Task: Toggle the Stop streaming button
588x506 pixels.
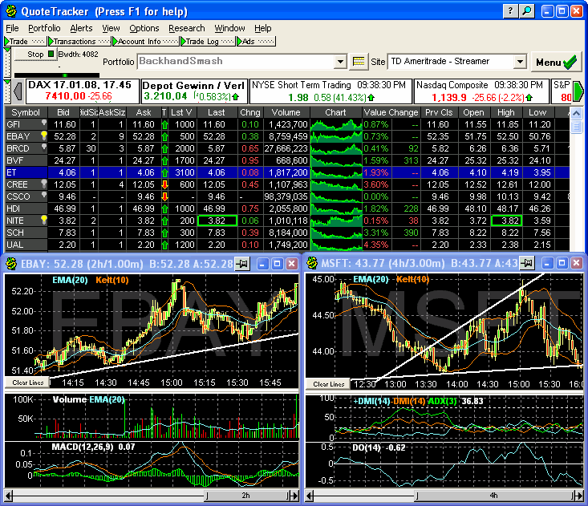Action: (x=35, y=55)
